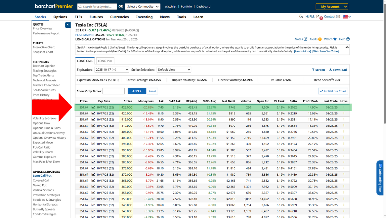
Task: Open links menu for 360.00C row
Action: pos(344,187)
